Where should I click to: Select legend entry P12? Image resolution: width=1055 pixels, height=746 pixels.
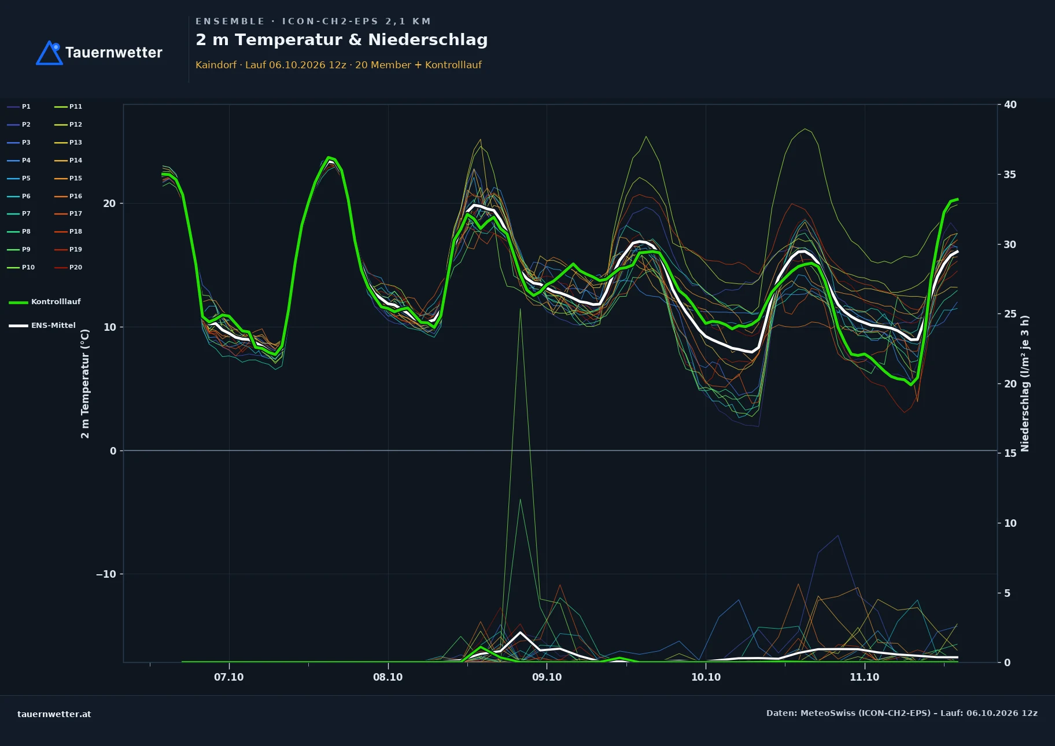click(68, 125)
